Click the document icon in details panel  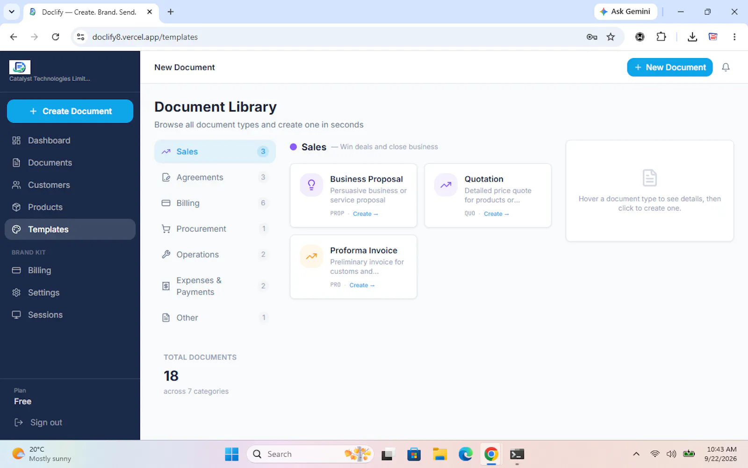pyautogui.click(x=649, y=178)
